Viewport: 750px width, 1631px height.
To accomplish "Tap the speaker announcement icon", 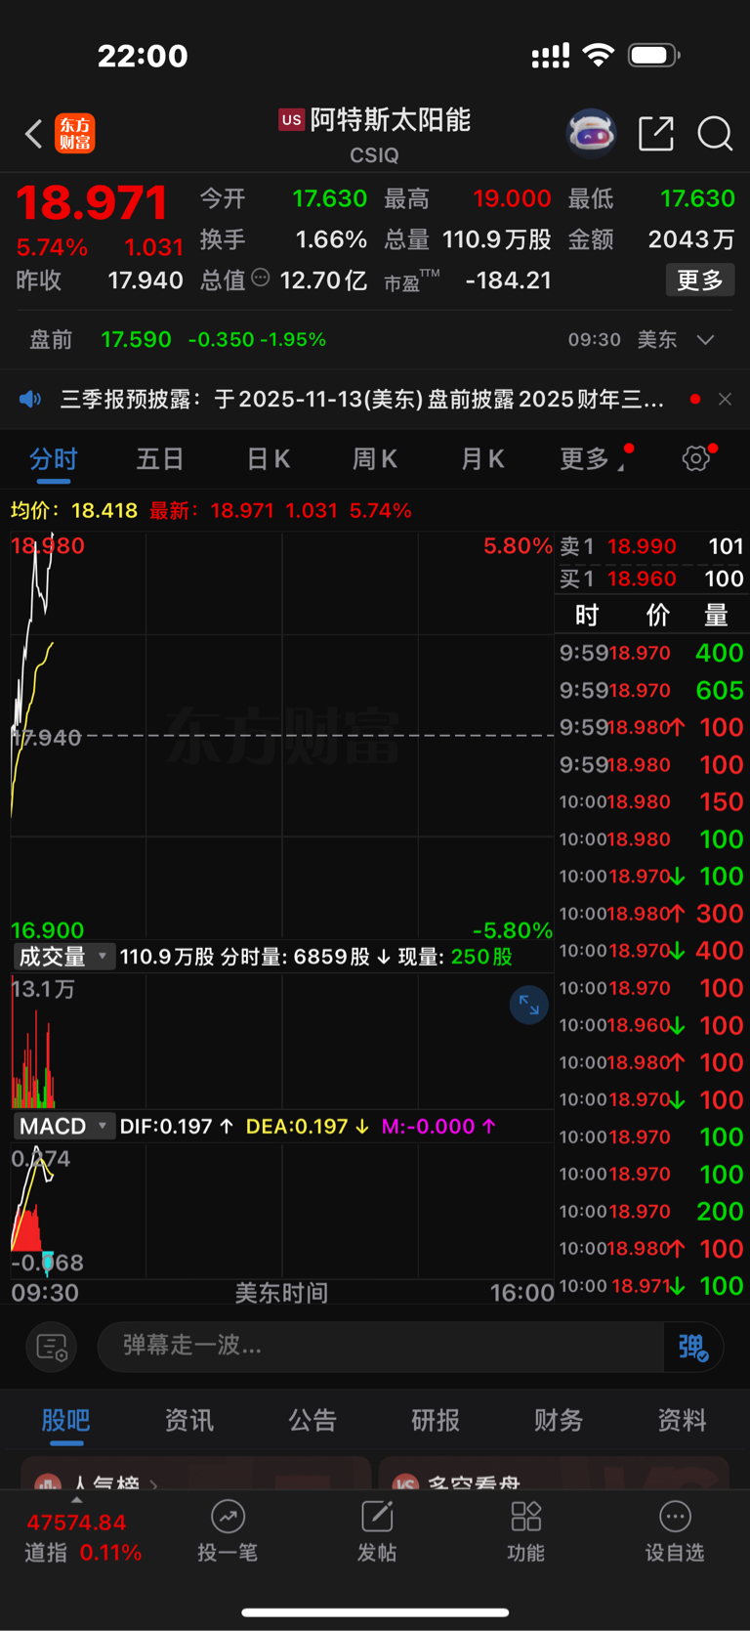I will coord(31,399).
